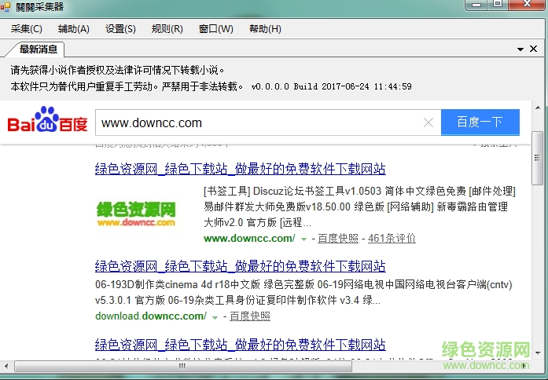Open the 规则(R) menu
Image resolution: width=548 pixels, height=380 pixels.
(x=167, y=28)
